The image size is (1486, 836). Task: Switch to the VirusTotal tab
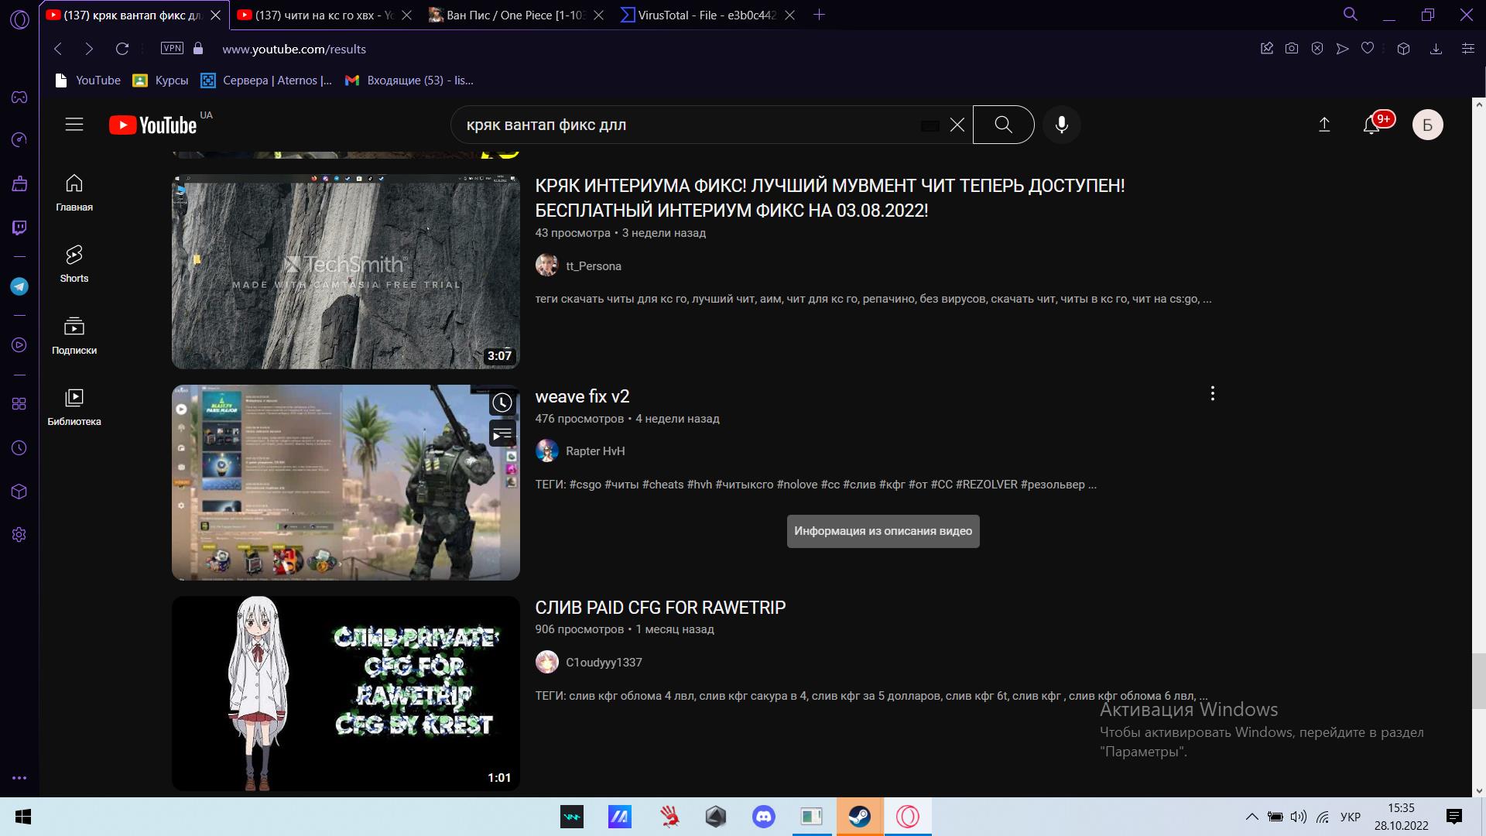coord(706,15)
